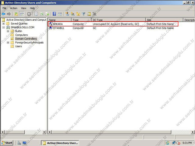Open the File menu
This screenshot has width=195, height=146.
click(5, 8)
